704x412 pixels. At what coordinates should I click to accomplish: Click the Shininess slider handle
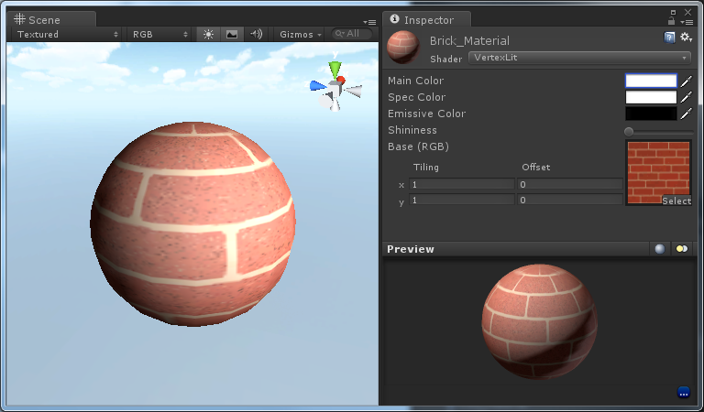(629, 131)
